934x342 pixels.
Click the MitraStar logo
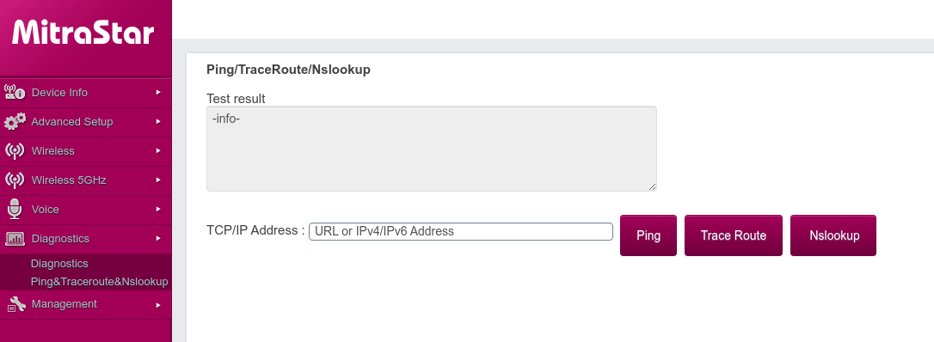[x=83, y=32]
